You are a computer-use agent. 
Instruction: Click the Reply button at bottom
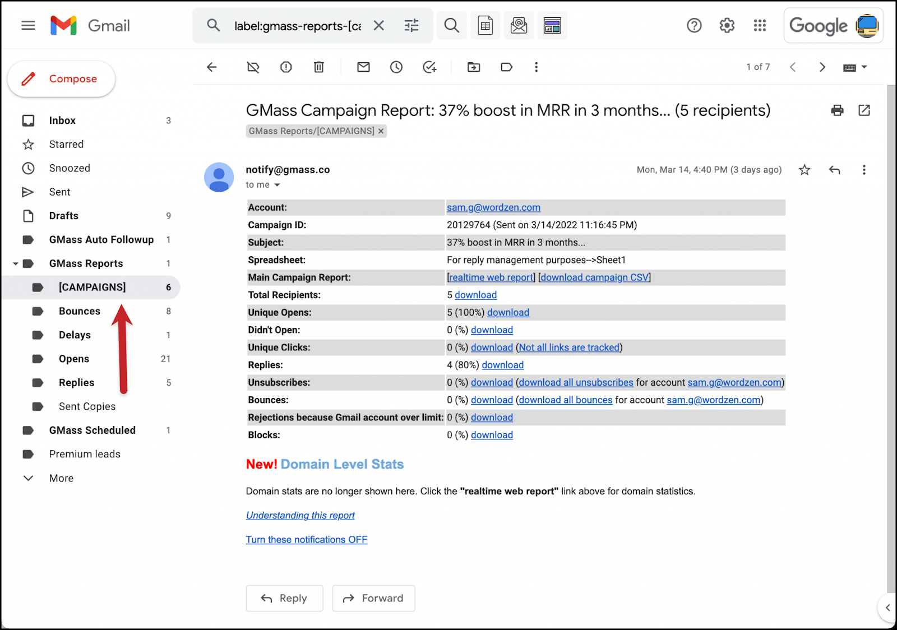(x=284, y=598)
